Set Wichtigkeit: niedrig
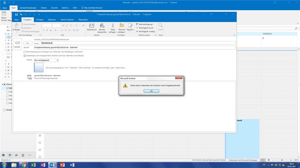Viewport: 300px width, 168px height. [x=145, y=32]
